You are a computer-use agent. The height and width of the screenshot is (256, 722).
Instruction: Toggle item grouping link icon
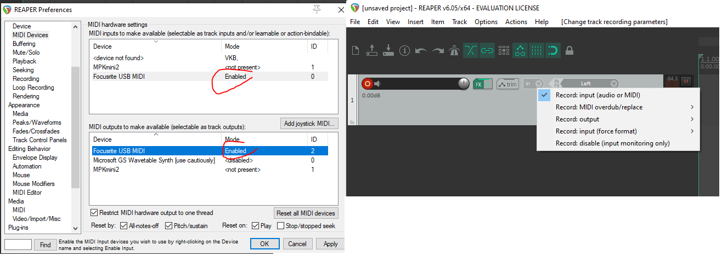[487, 51]
